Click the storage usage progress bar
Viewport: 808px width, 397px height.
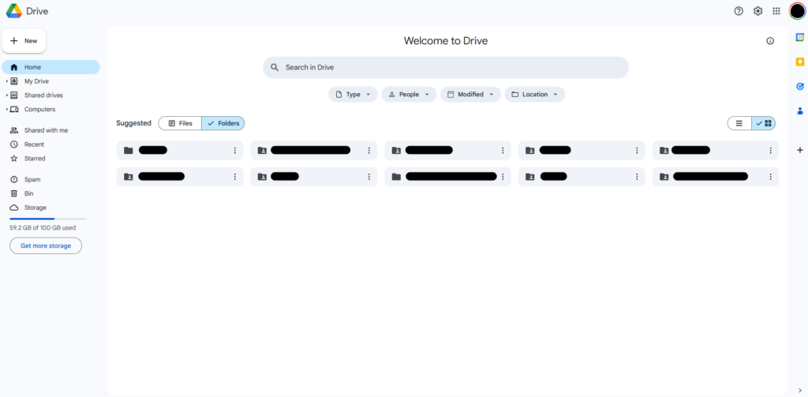(47, 219)
